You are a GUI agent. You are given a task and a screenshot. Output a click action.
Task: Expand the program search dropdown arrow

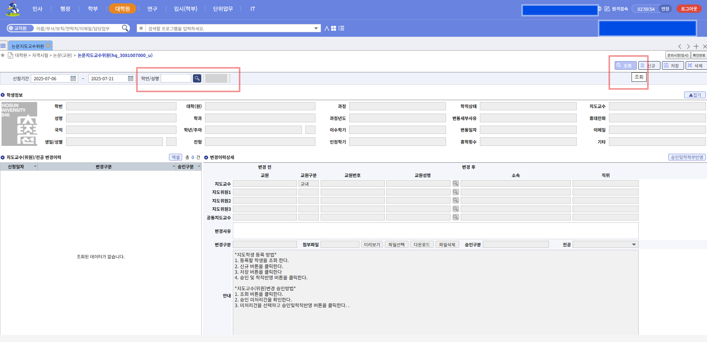tap(316, 28)
